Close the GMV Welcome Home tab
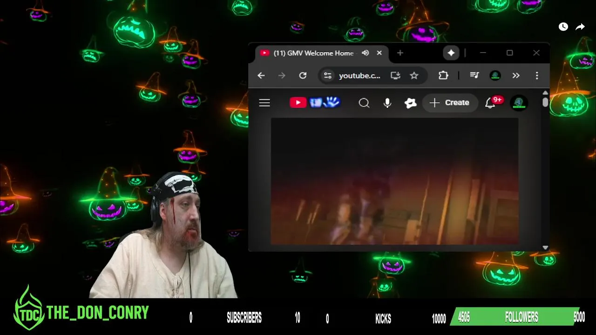This screenshot has width=596, height=335. pos(379,53)
